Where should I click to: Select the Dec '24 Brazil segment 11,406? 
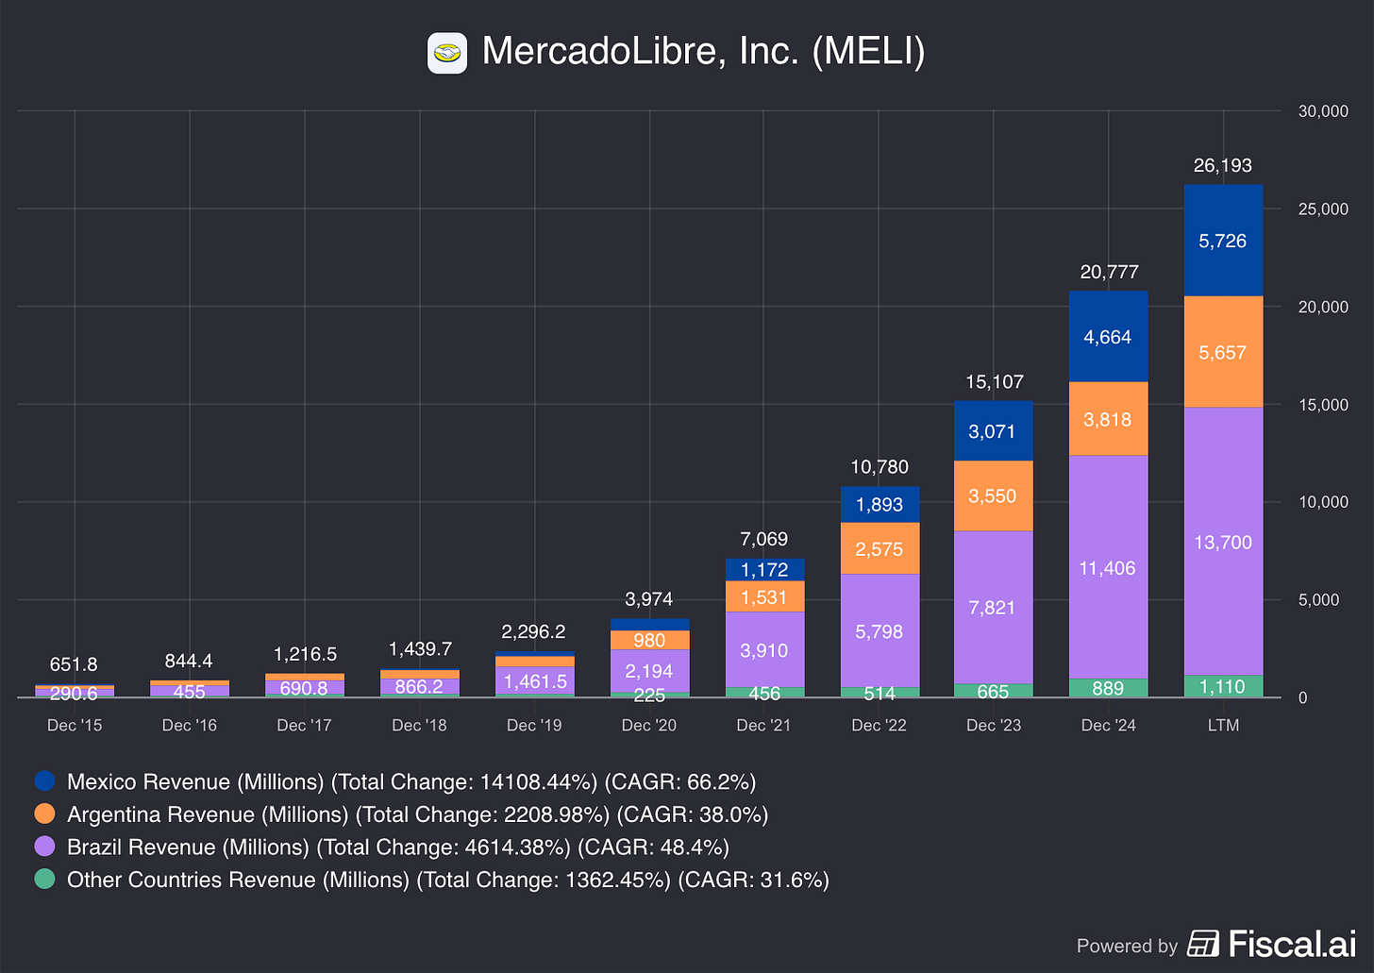(x=1108, y=568)
